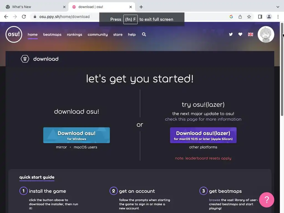Expand the tab search chevron
The image size is (284, 213).
click(x=278, y=7)
